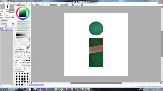Screen dimensions: 163x91
Task: Open the Edit menu
Action: click(7, 3)
